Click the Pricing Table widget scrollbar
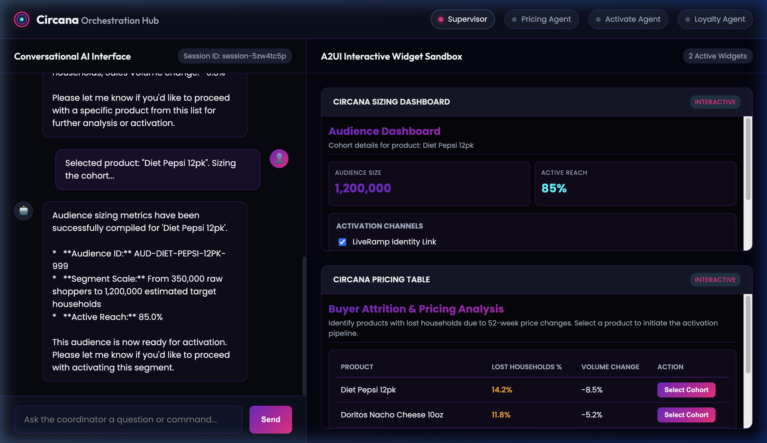Screen dimensions: 767x443 [x=748, y=335]
